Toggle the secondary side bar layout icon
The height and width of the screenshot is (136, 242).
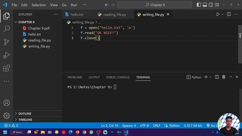coord(211,5)
